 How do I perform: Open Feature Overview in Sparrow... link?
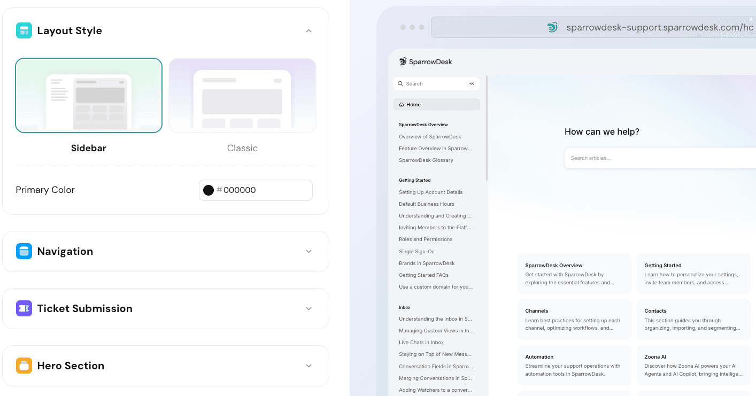436,149
